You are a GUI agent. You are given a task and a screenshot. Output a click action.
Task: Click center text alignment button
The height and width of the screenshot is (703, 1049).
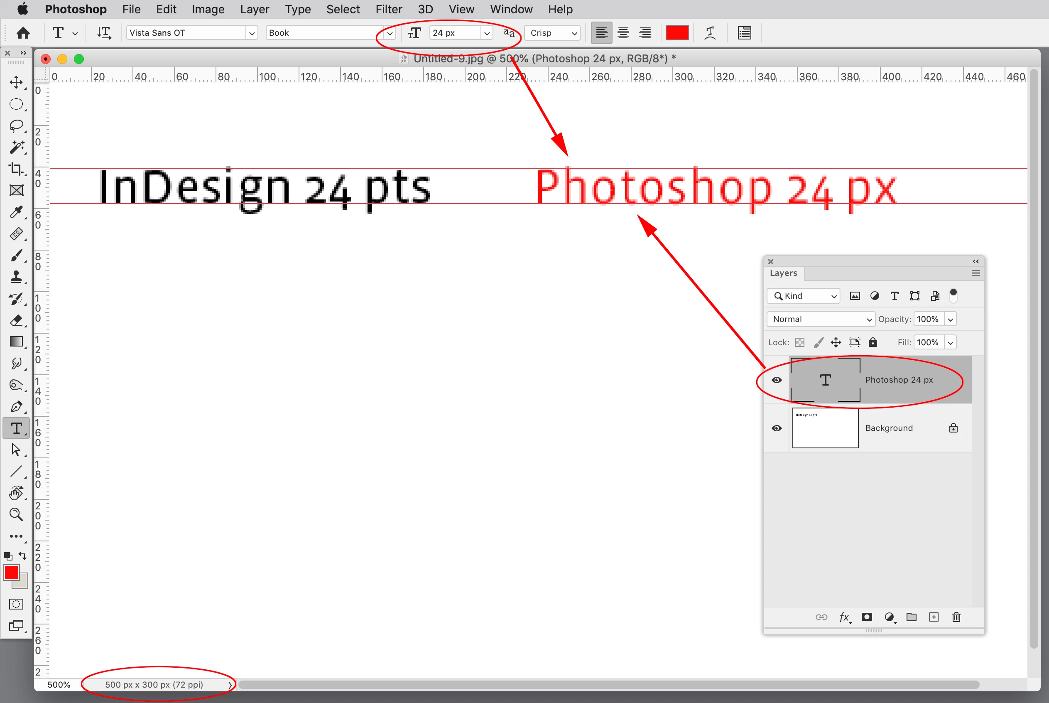[623, 33]
